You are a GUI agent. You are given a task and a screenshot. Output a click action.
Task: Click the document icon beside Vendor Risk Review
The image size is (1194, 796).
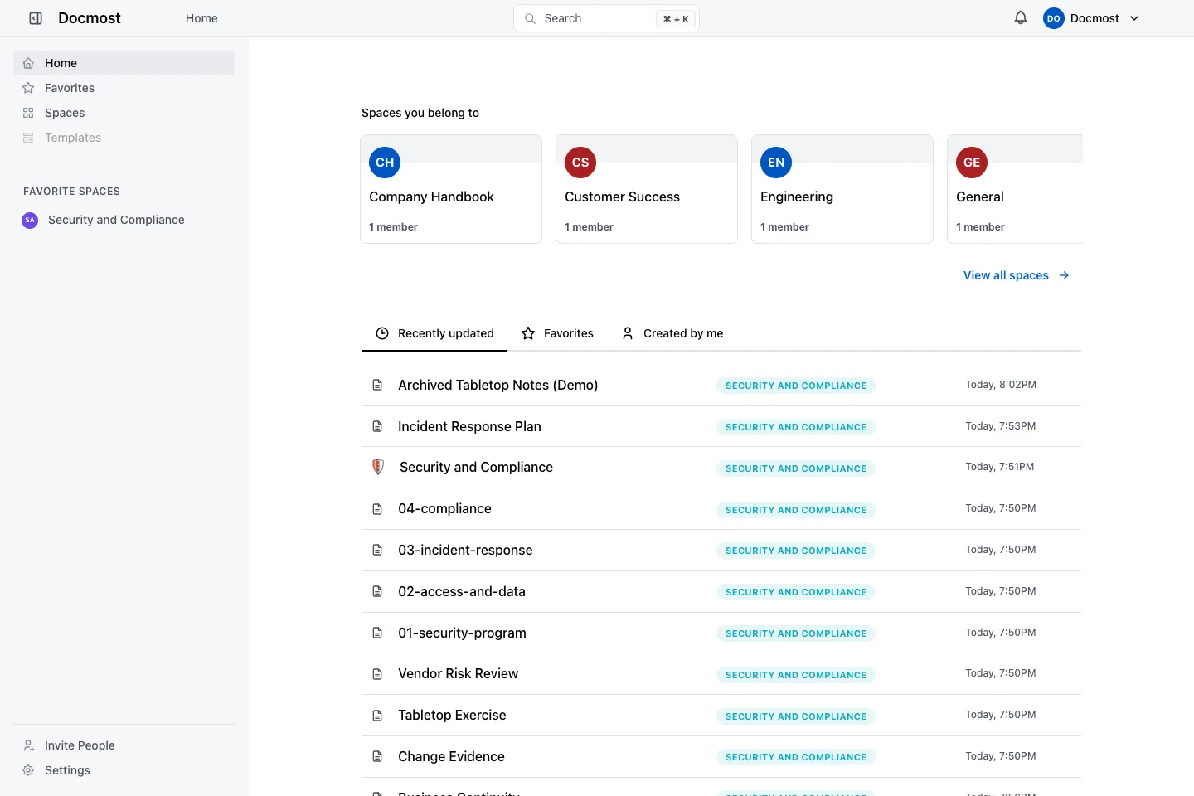(377, 674)
